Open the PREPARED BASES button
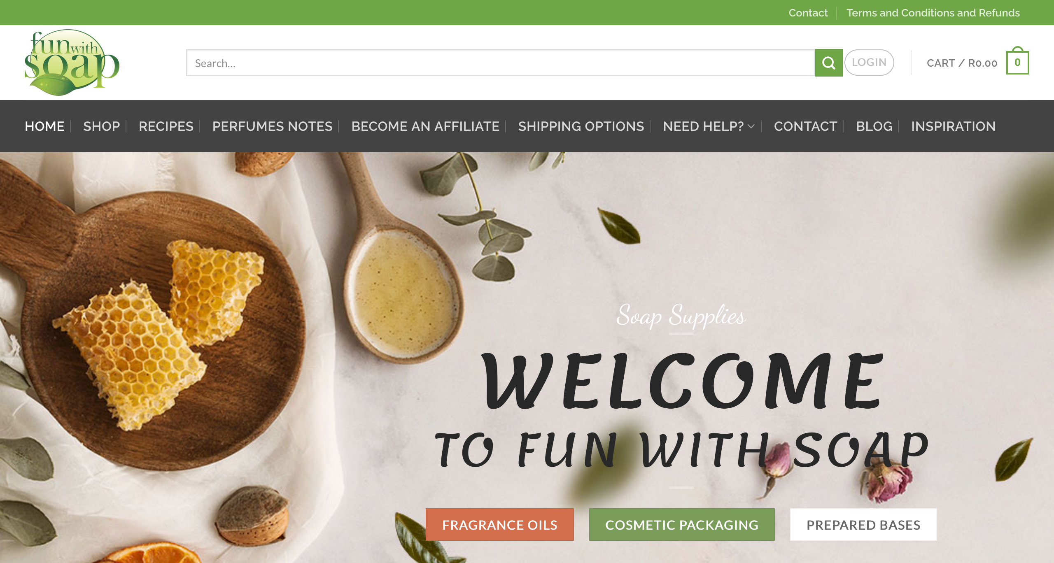The width and height of the screenshot is (1054, 563). click(863, 525)
